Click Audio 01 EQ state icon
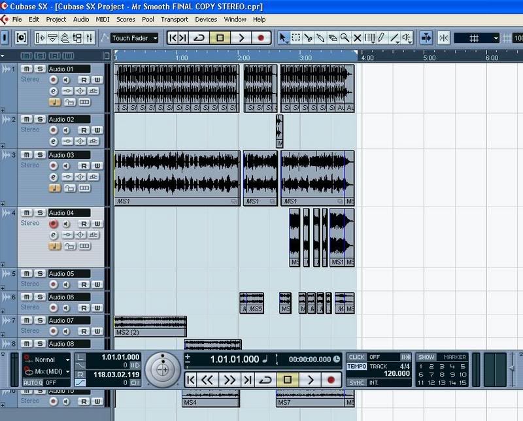523x421 pixels. pos(80,91)
